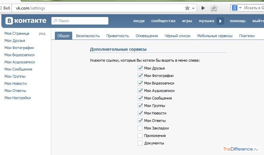Select the Чёрный список tab

click(x=177, y=36)
